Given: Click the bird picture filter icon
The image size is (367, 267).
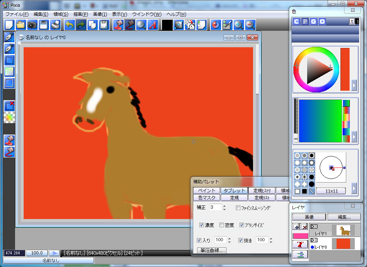Looking at the screenshot, I should point(190,25).
